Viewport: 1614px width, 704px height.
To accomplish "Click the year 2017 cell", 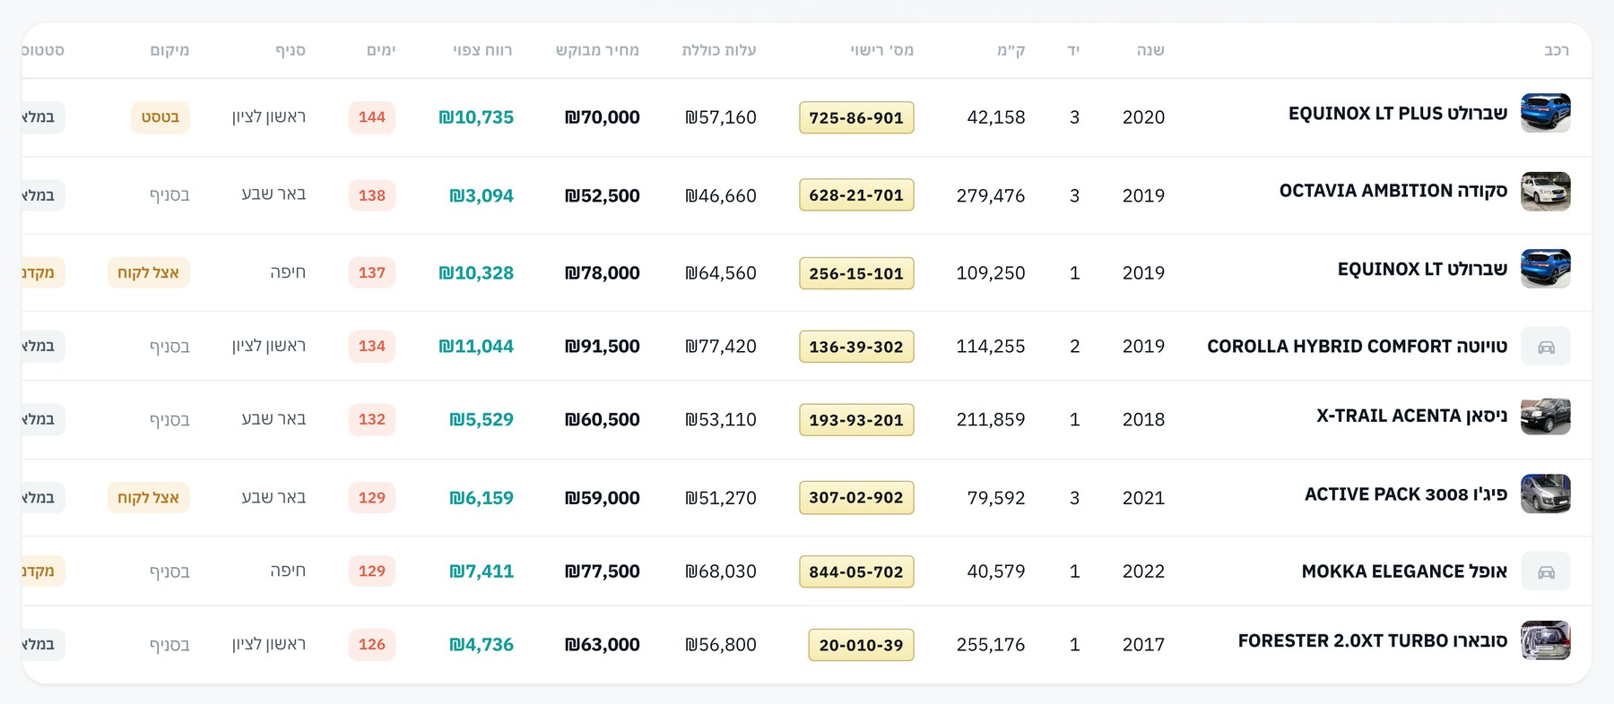I will [x=1144, y=645].
